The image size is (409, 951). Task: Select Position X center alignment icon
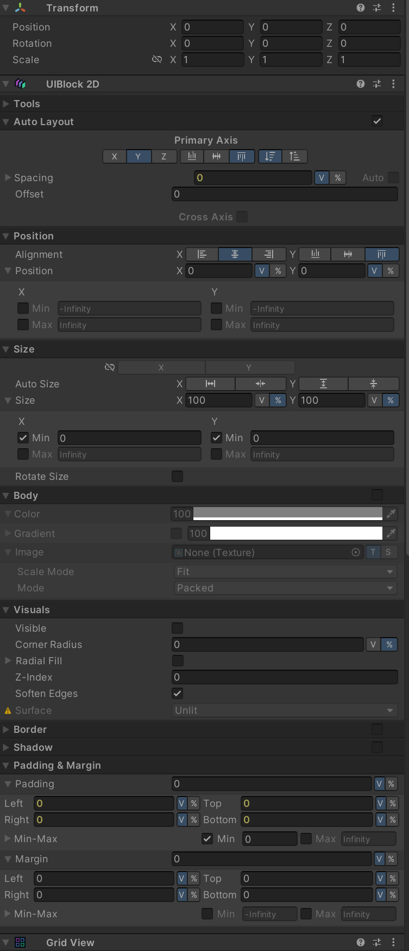pyautogui.click(x=235, y=254)
